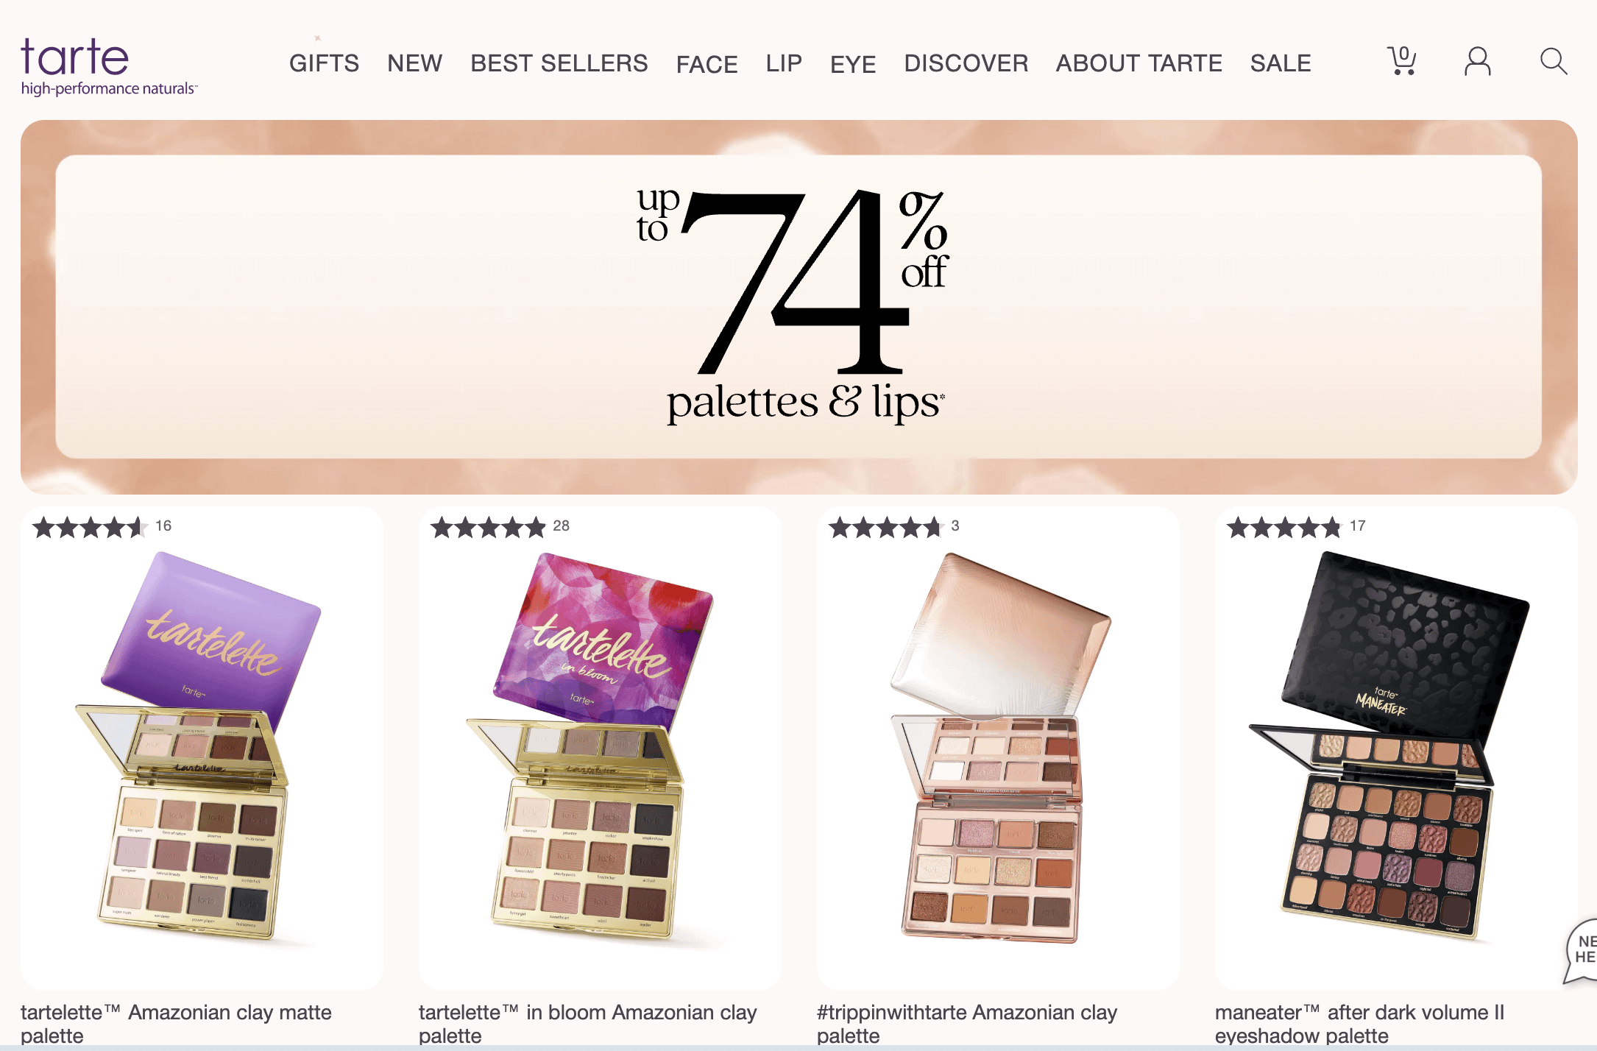Open #trippinwithtarte Amazonian clay palette link
The height and width of the screenshot is (1051, 1597).
click(x=967, y=1024)
